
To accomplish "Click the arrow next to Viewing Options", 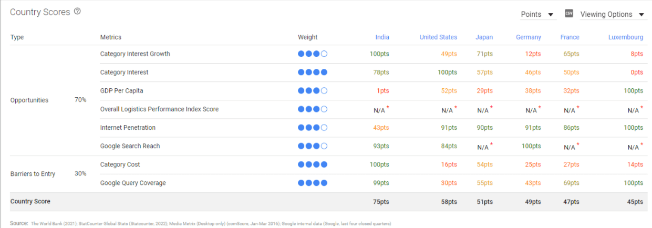I will pyautogui.click(x=641, y=15).
